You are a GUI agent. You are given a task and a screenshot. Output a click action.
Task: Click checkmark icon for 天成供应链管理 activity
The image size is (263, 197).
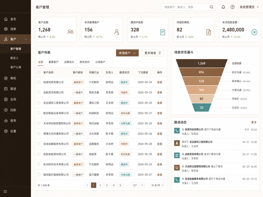pos(177,168)
